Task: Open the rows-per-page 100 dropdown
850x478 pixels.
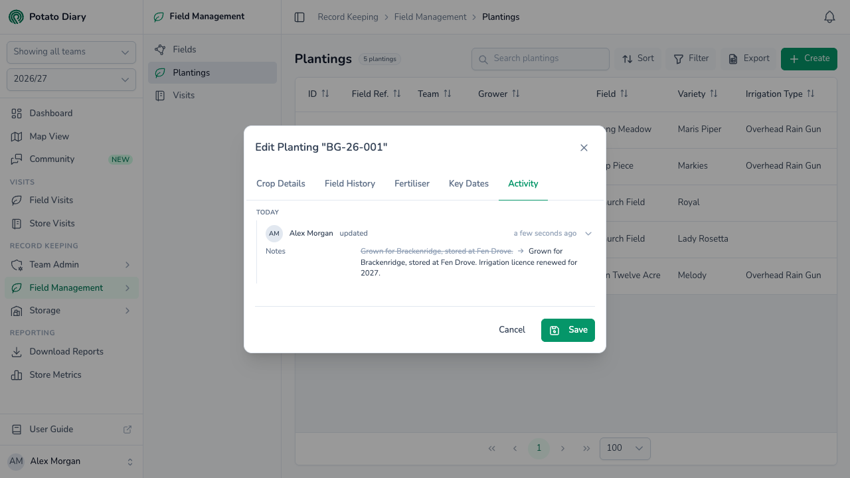Action: (x=625, y=448)
